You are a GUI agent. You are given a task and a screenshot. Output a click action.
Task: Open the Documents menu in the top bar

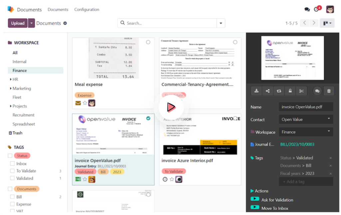tap(58, 10)
